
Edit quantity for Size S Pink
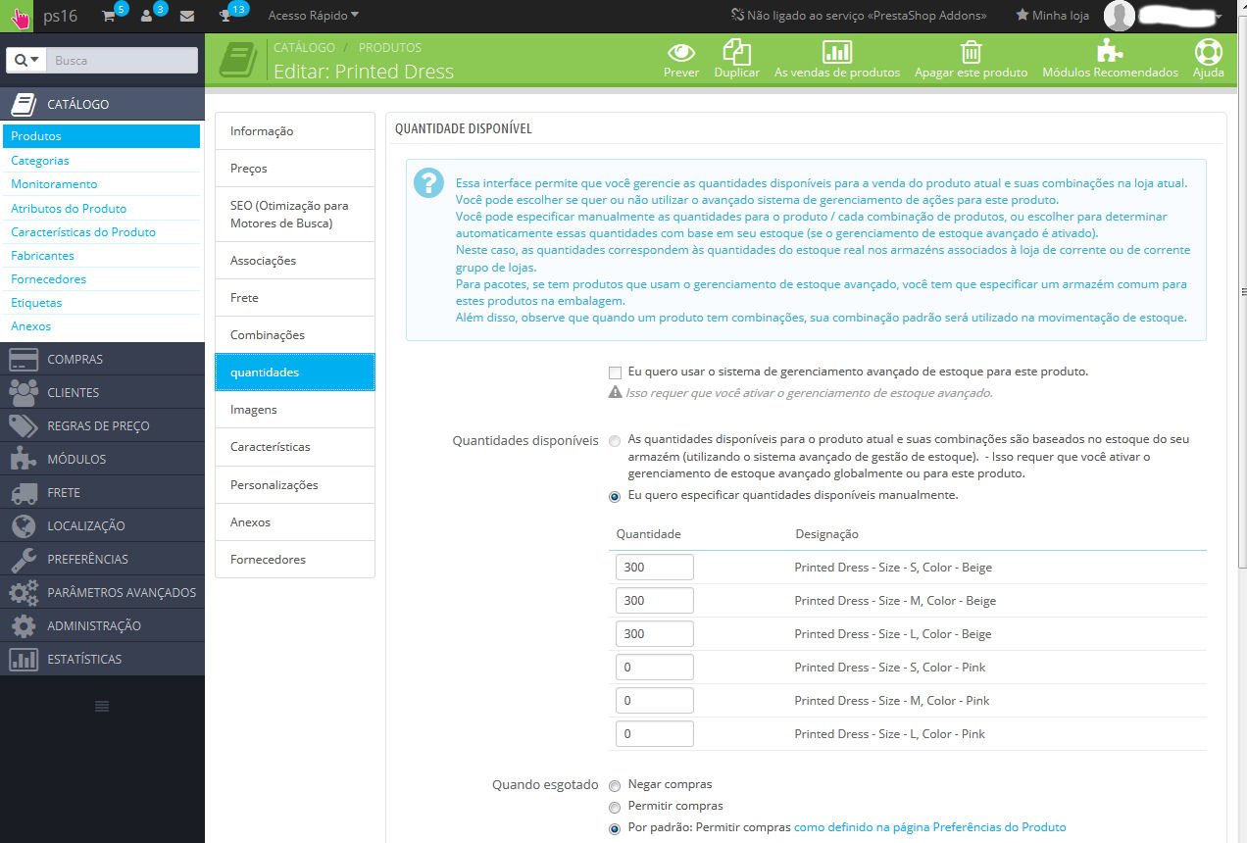click(655, 668)
